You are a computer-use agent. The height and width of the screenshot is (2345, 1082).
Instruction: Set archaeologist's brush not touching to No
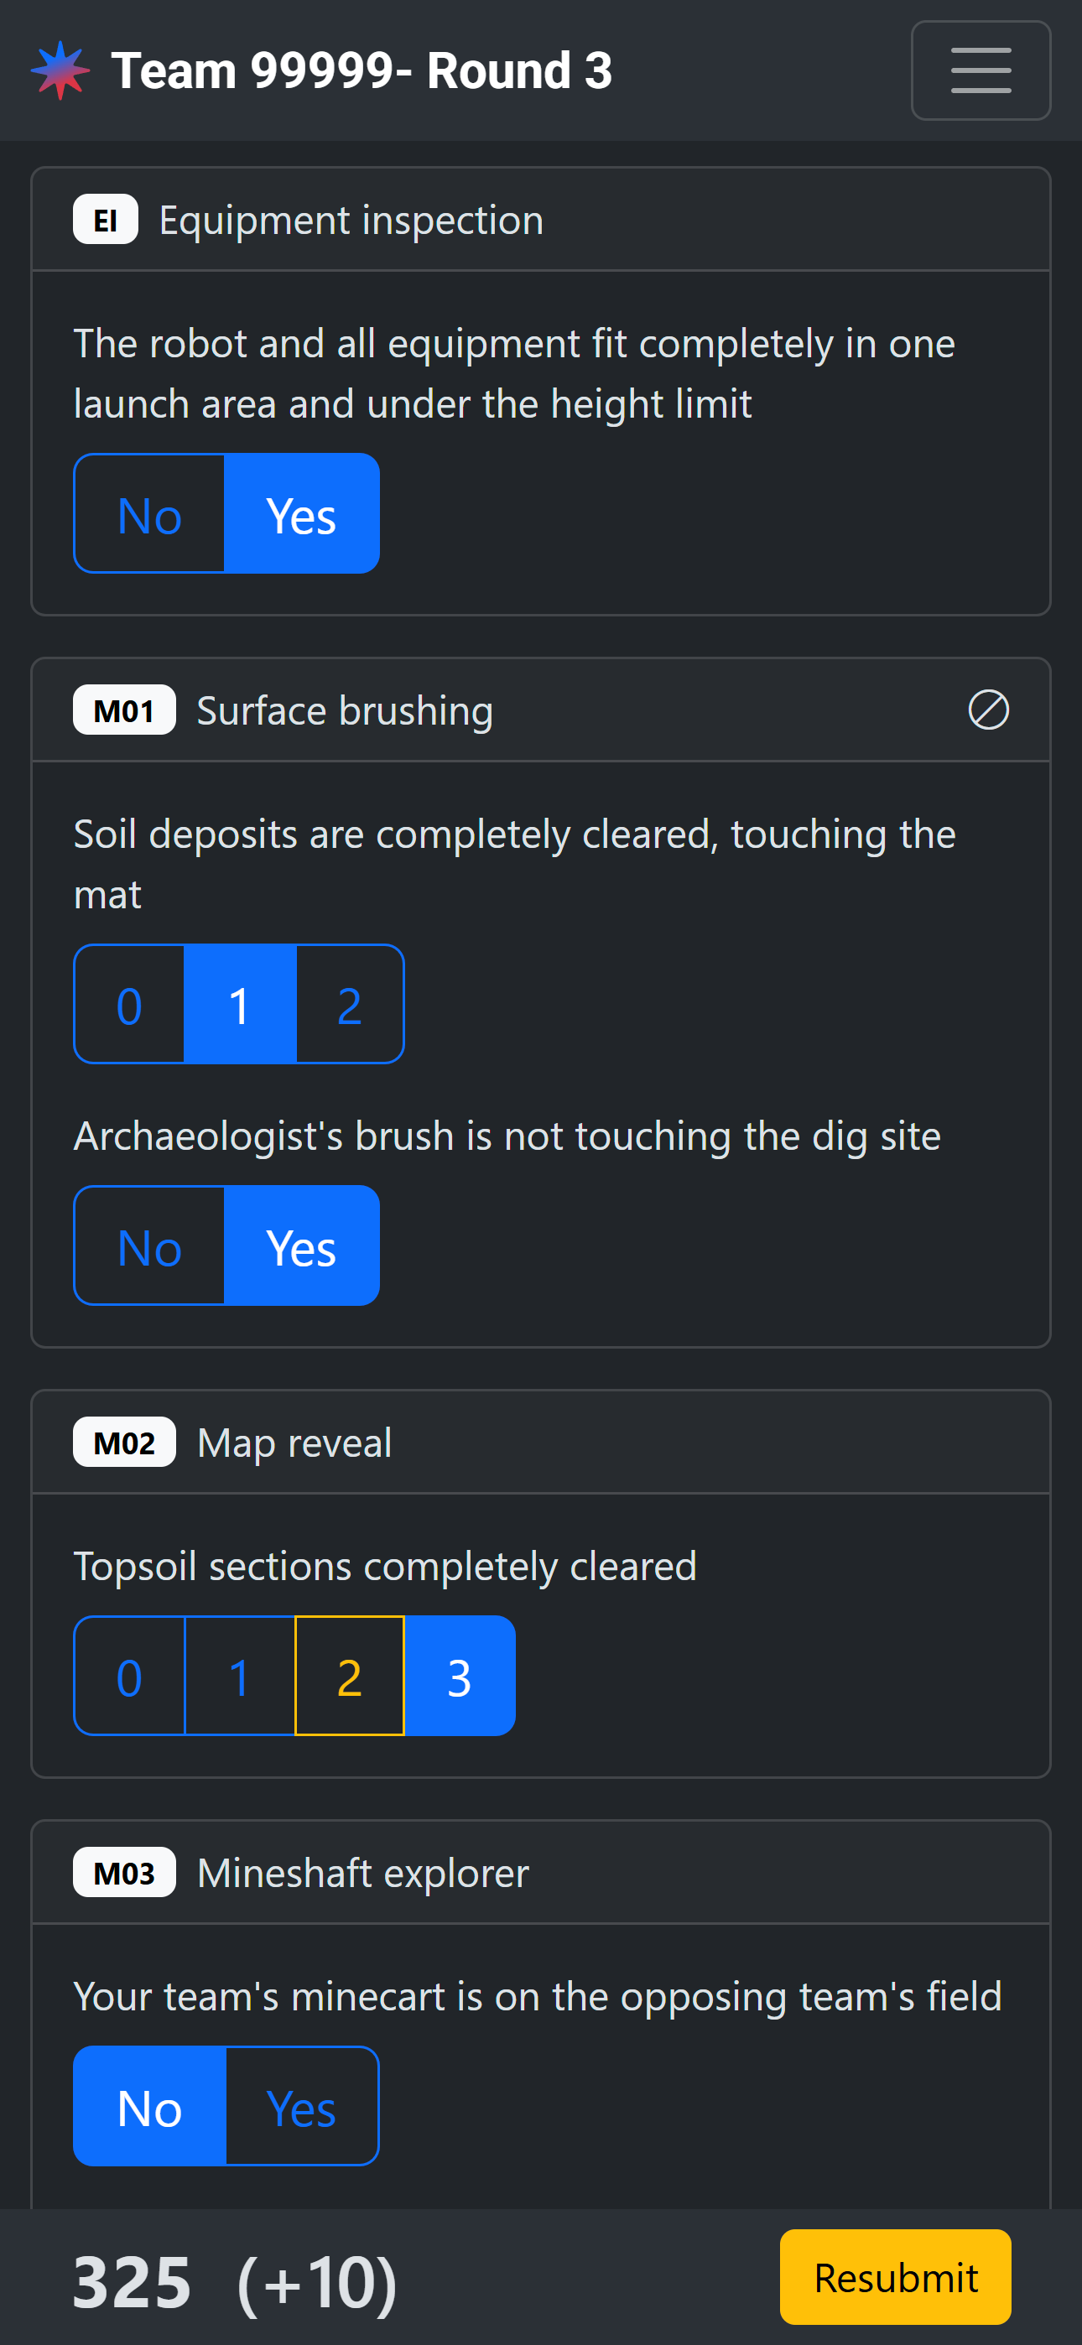(x=149, y=1245)
